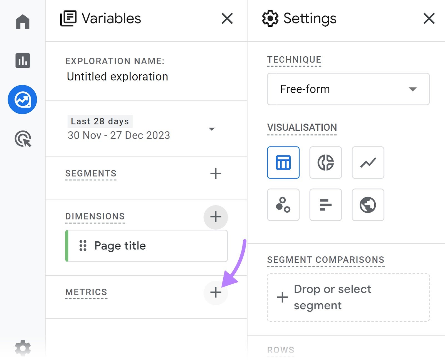Image resolution: width=445 pixels, height=363 pixels.
Task: Select the scatter plot visualisation
Action: coord(283,205)
